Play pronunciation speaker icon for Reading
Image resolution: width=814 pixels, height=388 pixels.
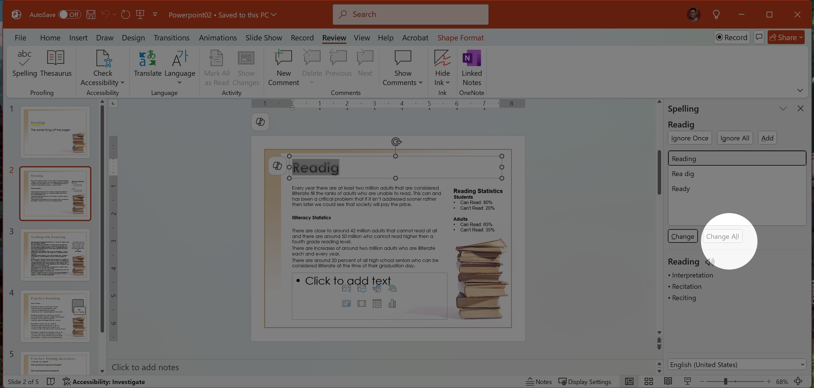pos(709,262)
